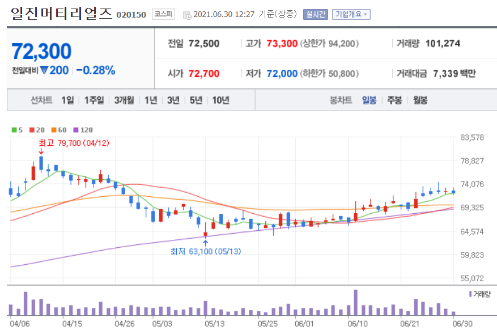Screen dimensions: 497x334
Task: Click the orange 60-day moving average swatch
Action: tap(54, 130)
